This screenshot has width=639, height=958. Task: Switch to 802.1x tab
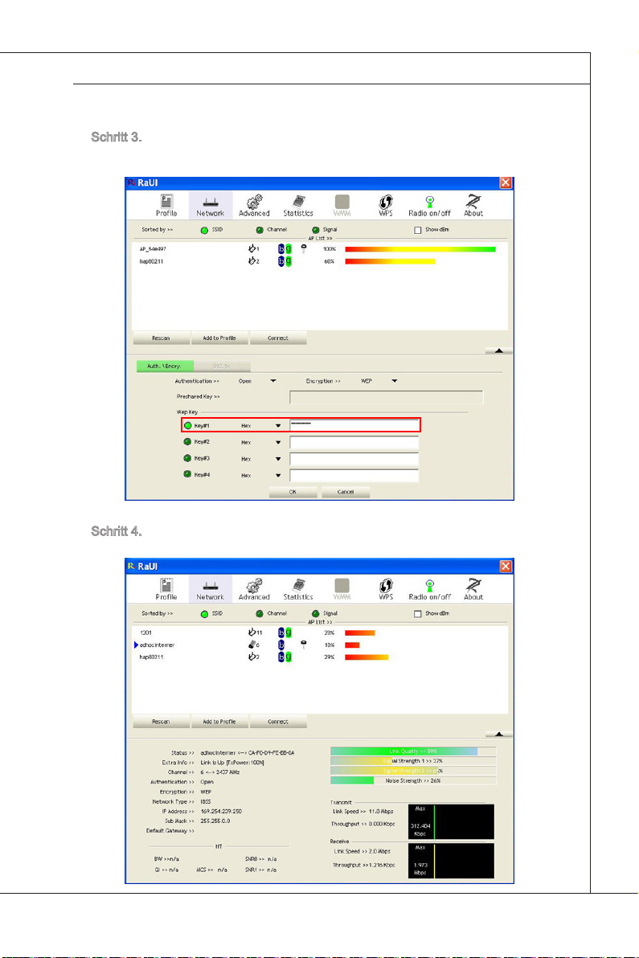pos(222,366)
